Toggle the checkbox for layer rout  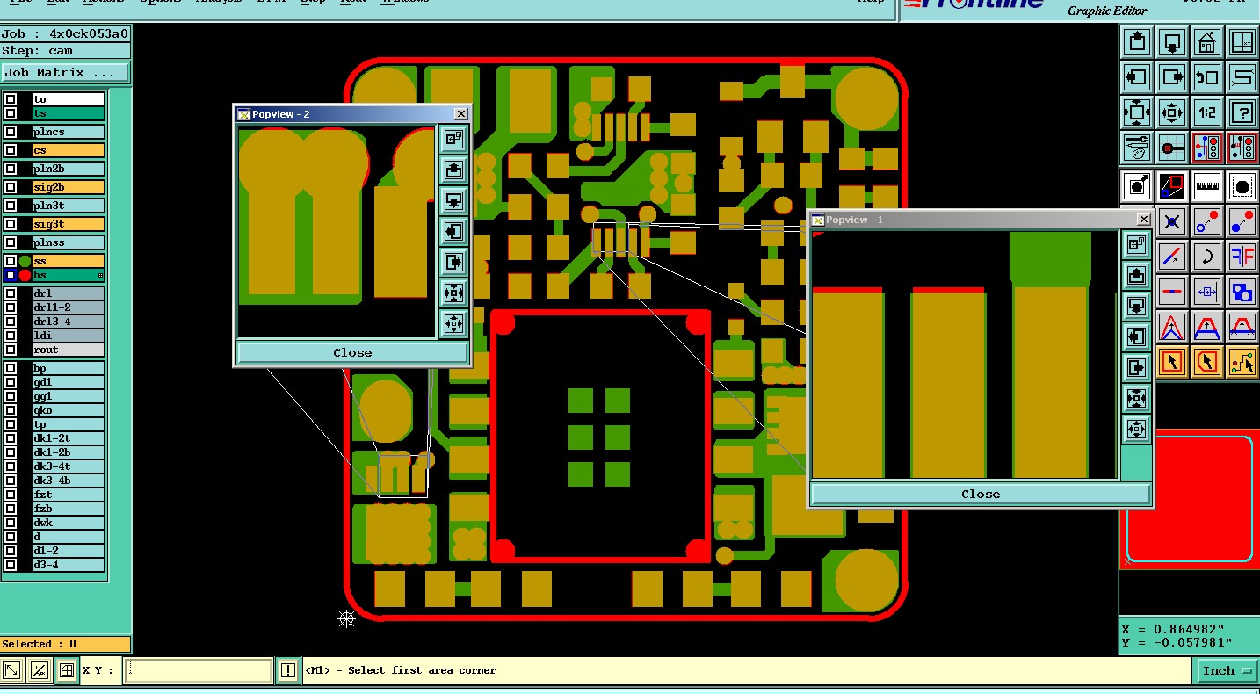(11, 350)
